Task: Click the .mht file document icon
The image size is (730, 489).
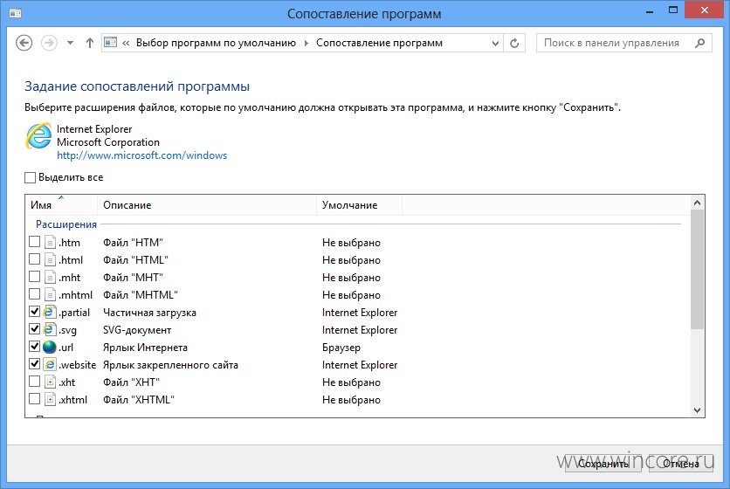Action: pyautogui.click(x=50, y=277)
